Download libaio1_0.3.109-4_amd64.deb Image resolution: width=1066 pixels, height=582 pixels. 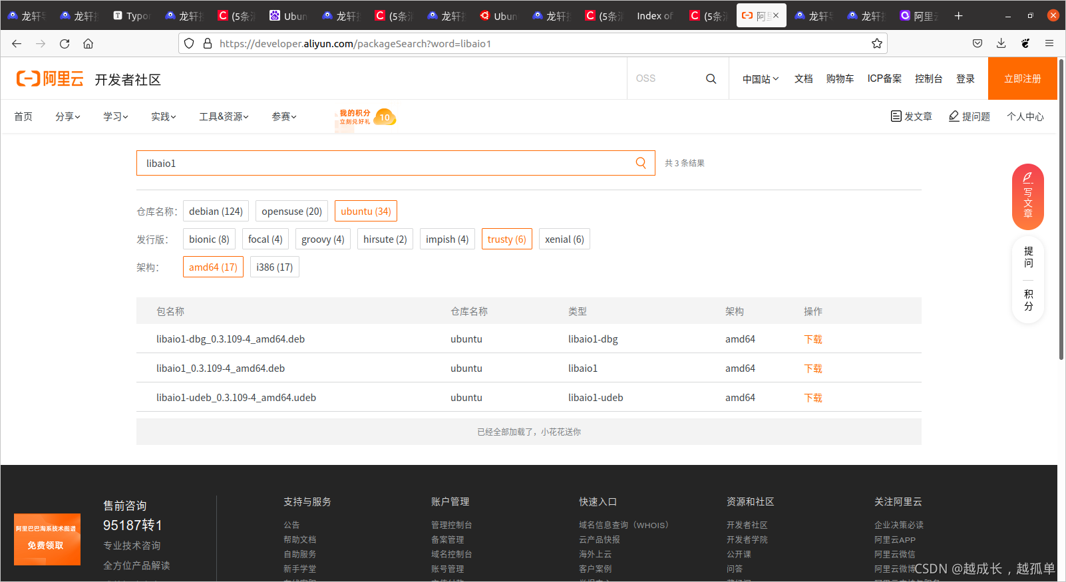(x=813, y=368)
